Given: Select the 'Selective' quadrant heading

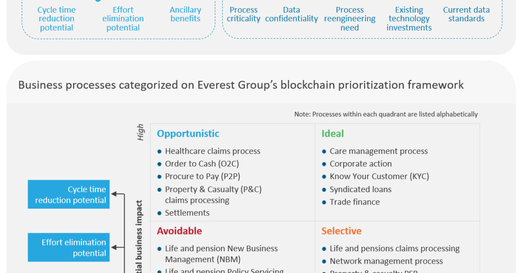Looking at the screenshot, I should 341,231.
